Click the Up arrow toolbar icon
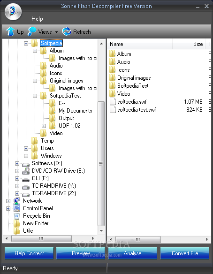Image resolution: width=213 pixels, height=274 pixels. coord(10,31)
